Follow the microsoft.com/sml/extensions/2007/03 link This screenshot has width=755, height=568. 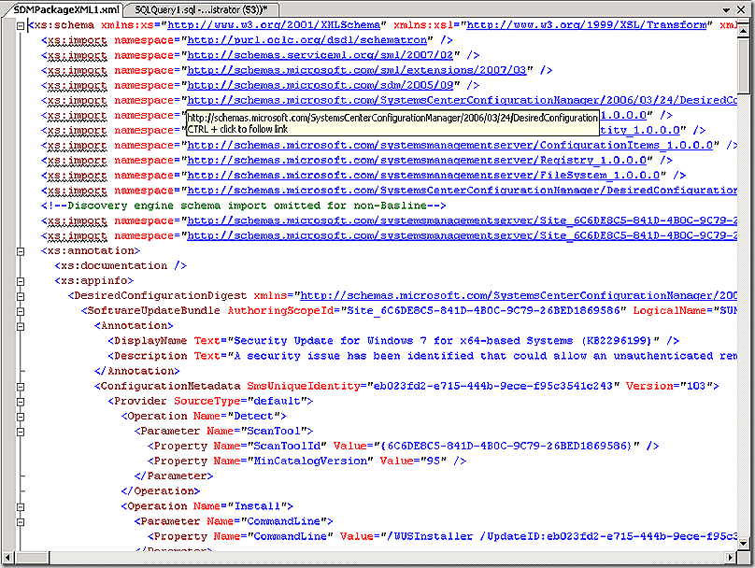pos(357,70)
